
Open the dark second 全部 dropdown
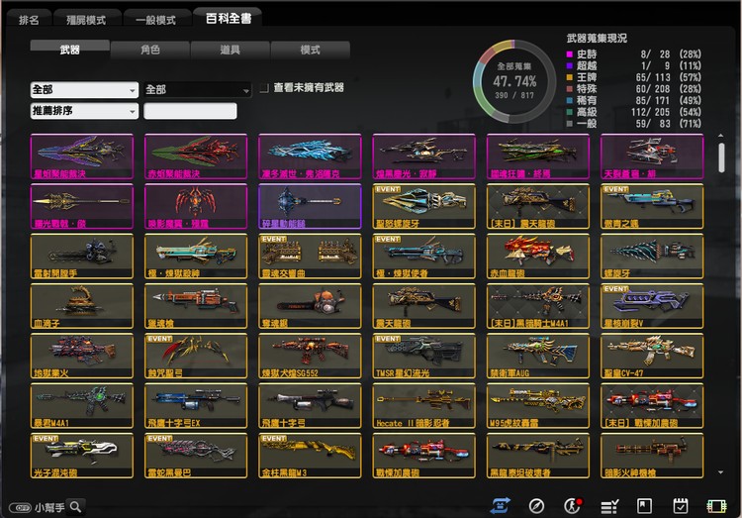[198, 89]
